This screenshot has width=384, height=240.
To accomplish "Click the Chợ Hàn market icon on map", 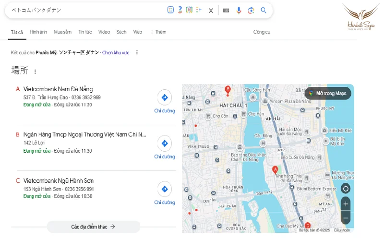I will [x=244, y=114].
